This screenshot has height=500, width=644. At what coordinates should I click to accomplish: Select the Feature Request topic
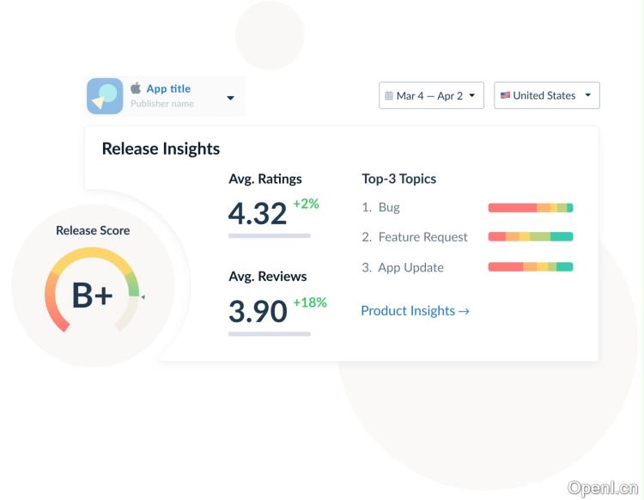(x=422, y=237)
